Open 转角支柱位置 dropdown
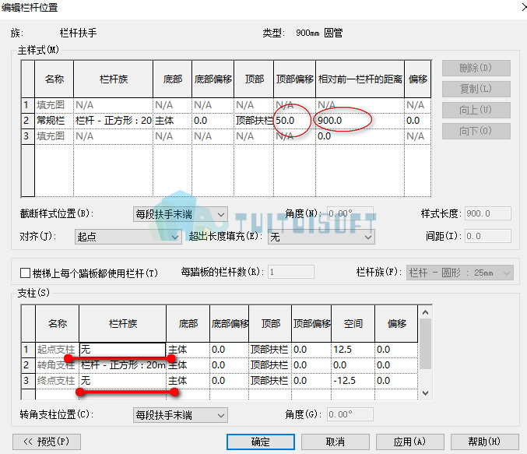Image resolution: width=527 pixels, height=454 pixels. pyautogui.click(x=181, y=415)
